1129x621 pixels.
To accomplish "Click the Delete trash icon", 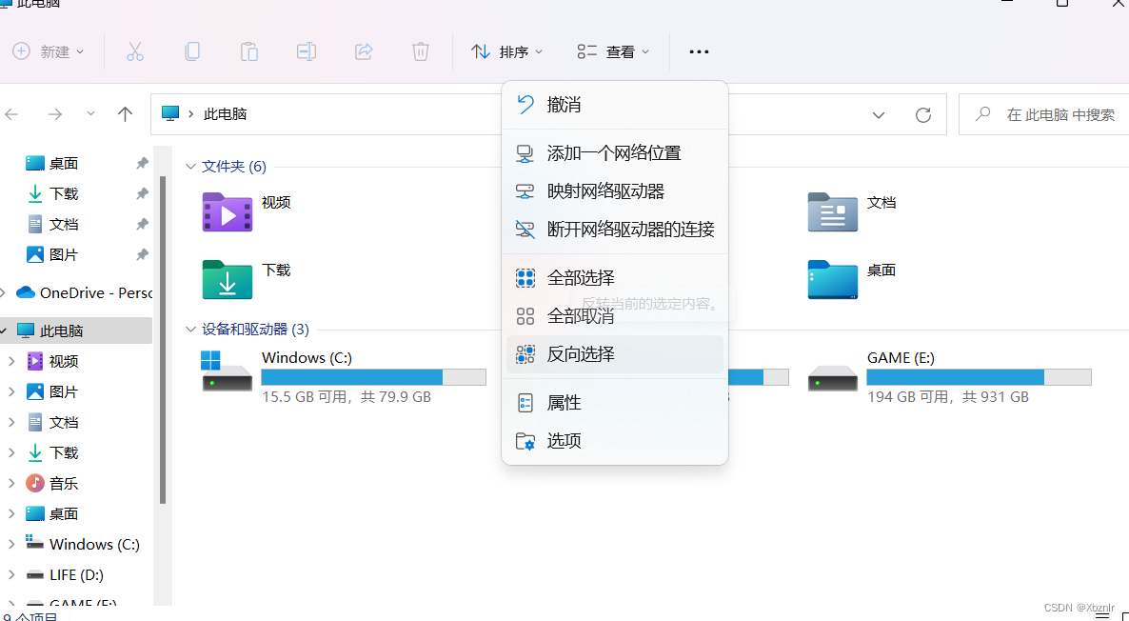I will (x=421, y=51).
